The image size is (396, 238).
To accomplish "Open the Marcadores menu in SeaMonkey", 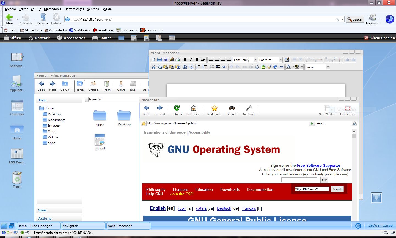I will [52, 9].
